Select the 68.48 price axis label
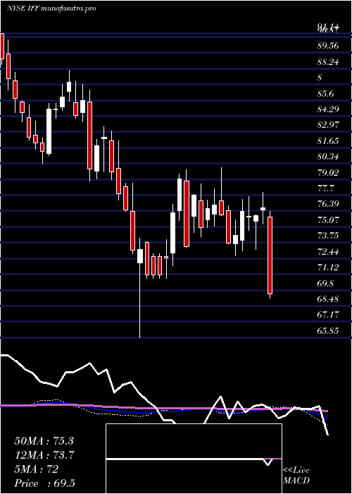Screen dimensions: 352x494 click(x=328, y=299)
